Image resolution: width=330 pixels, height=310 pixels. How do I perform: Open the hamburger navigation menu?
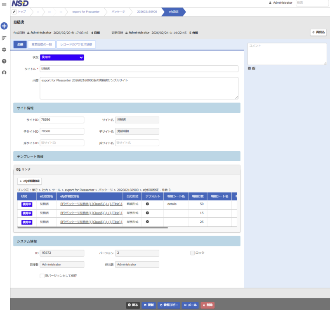click(4, 3)
